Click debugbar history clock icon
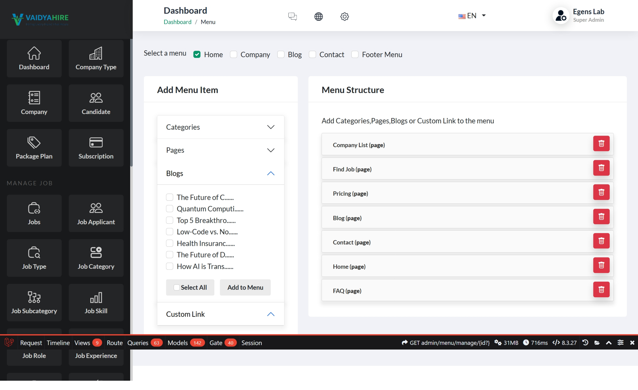 (x=585, y=343)
